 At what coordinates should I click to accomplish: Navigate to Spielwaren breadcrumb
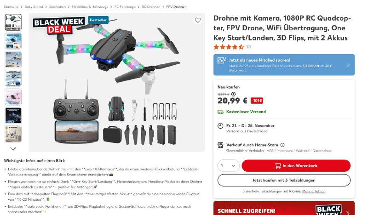pyautogui.click(x=57, y=7)
